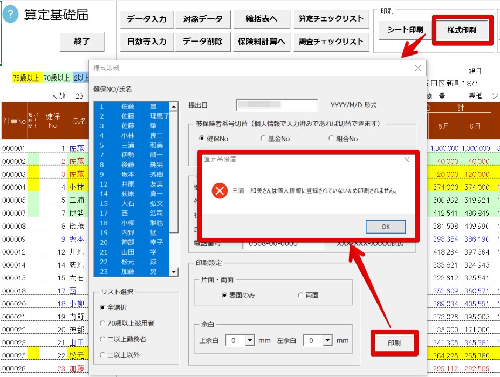Open the 左余白 margin dropdown

point(327,340)
